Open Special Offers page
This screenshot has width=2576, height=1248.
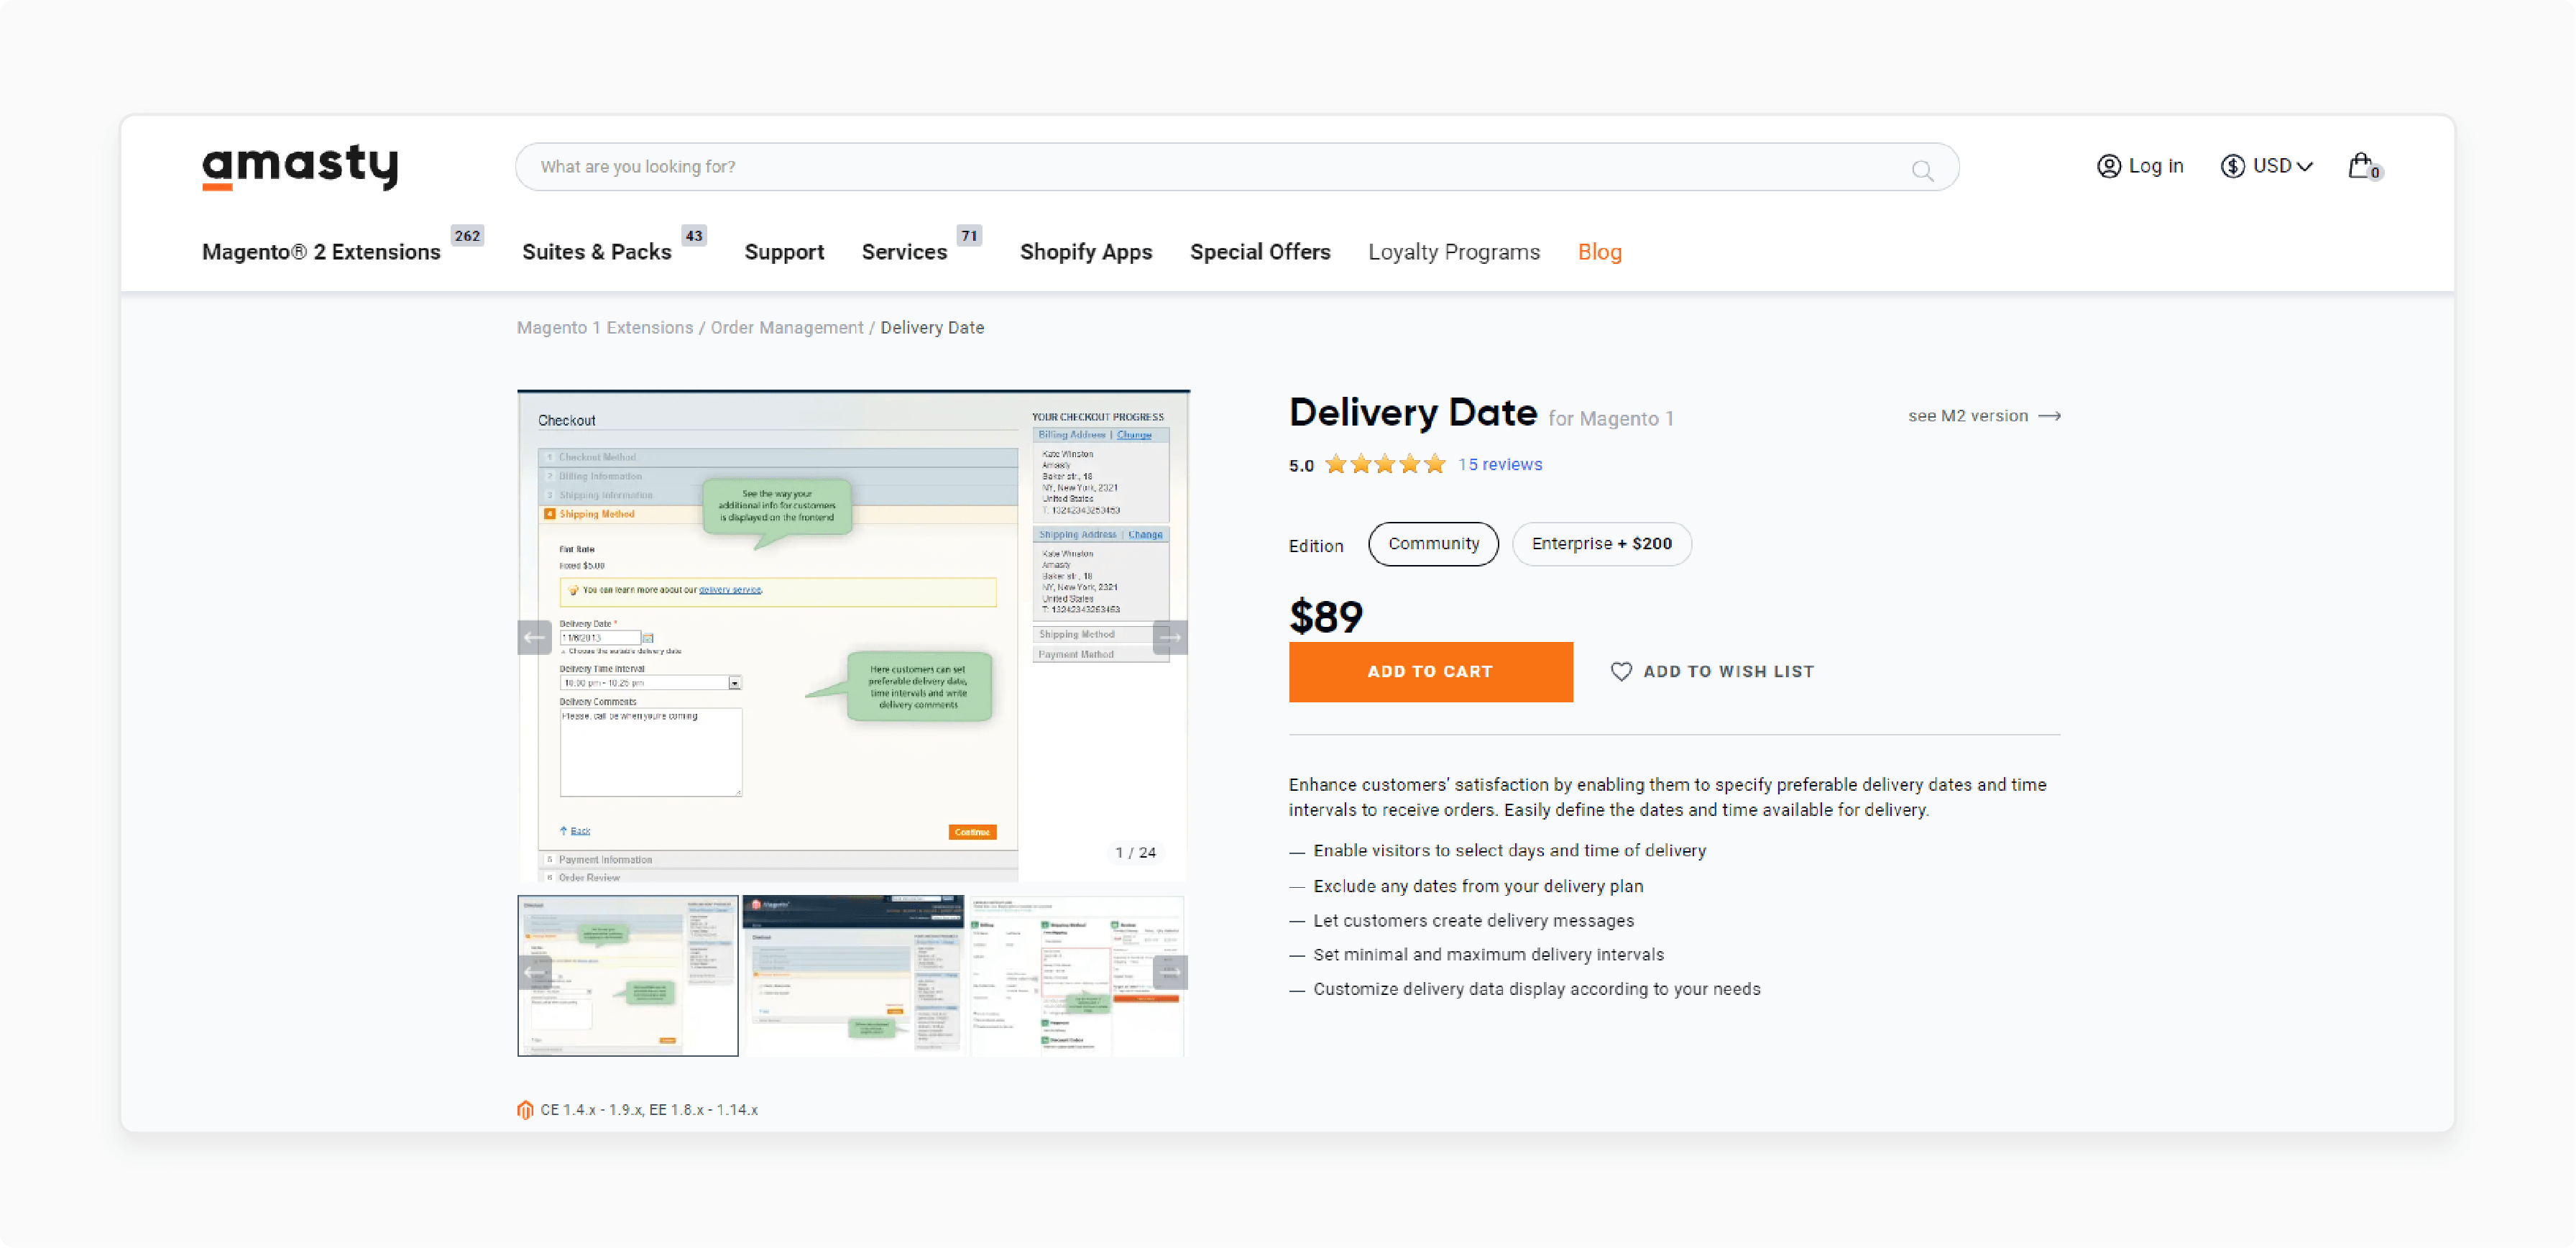(1260, 252)
